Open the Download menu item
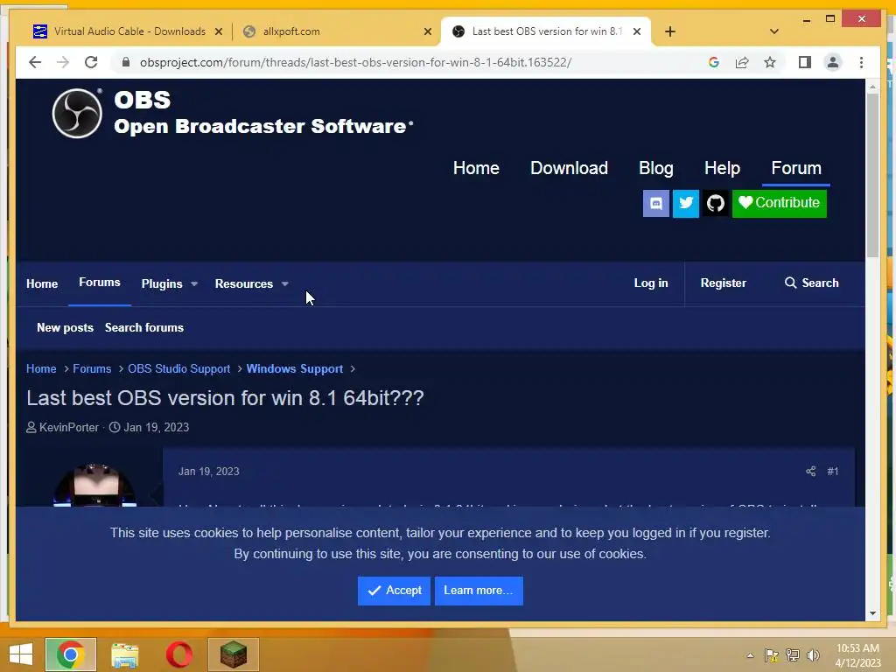Viewport: 896px width, 672px height. (569, 168)
